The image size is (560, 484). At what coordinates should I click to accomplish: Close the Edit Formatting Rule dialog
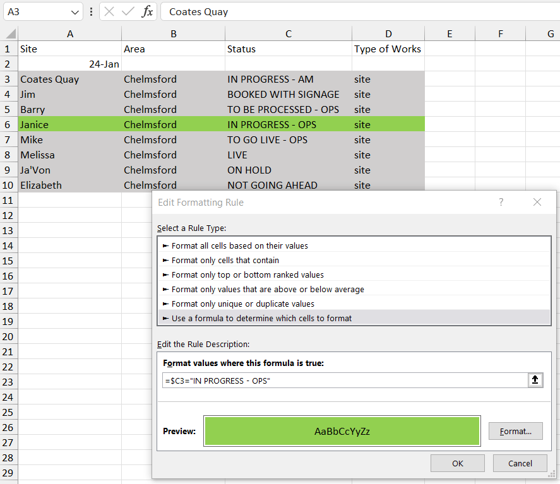tap(537, 202)
